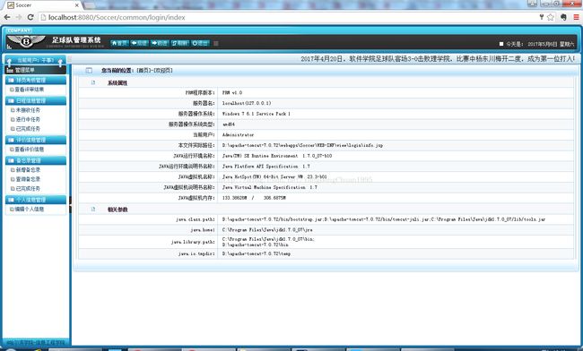The height and width of the screenshot is (351, 583).
Task: Click the 前进 forward toolbar button
Action: 160,43
